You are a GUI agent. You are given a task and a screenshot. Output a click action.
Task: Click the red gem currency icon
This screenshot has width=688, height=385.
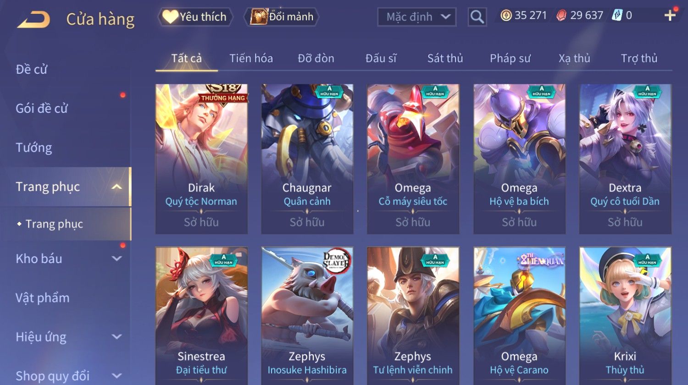coord(561,16)
